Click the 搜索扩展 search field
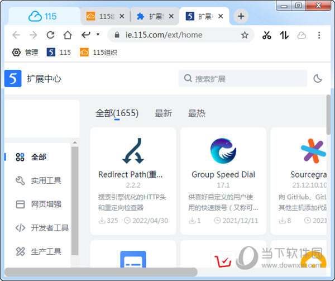This screenshot has width=335, height=281. click(x=242, y=78)
